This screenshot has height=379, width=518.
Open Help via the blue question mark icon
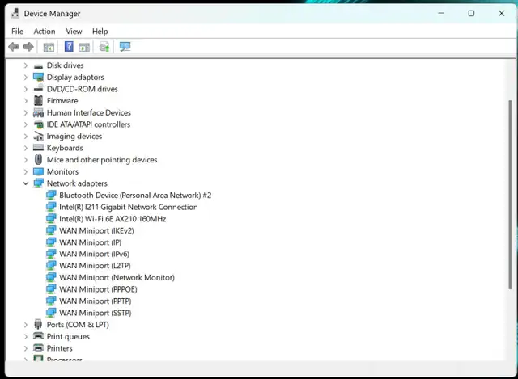(69, 47)
